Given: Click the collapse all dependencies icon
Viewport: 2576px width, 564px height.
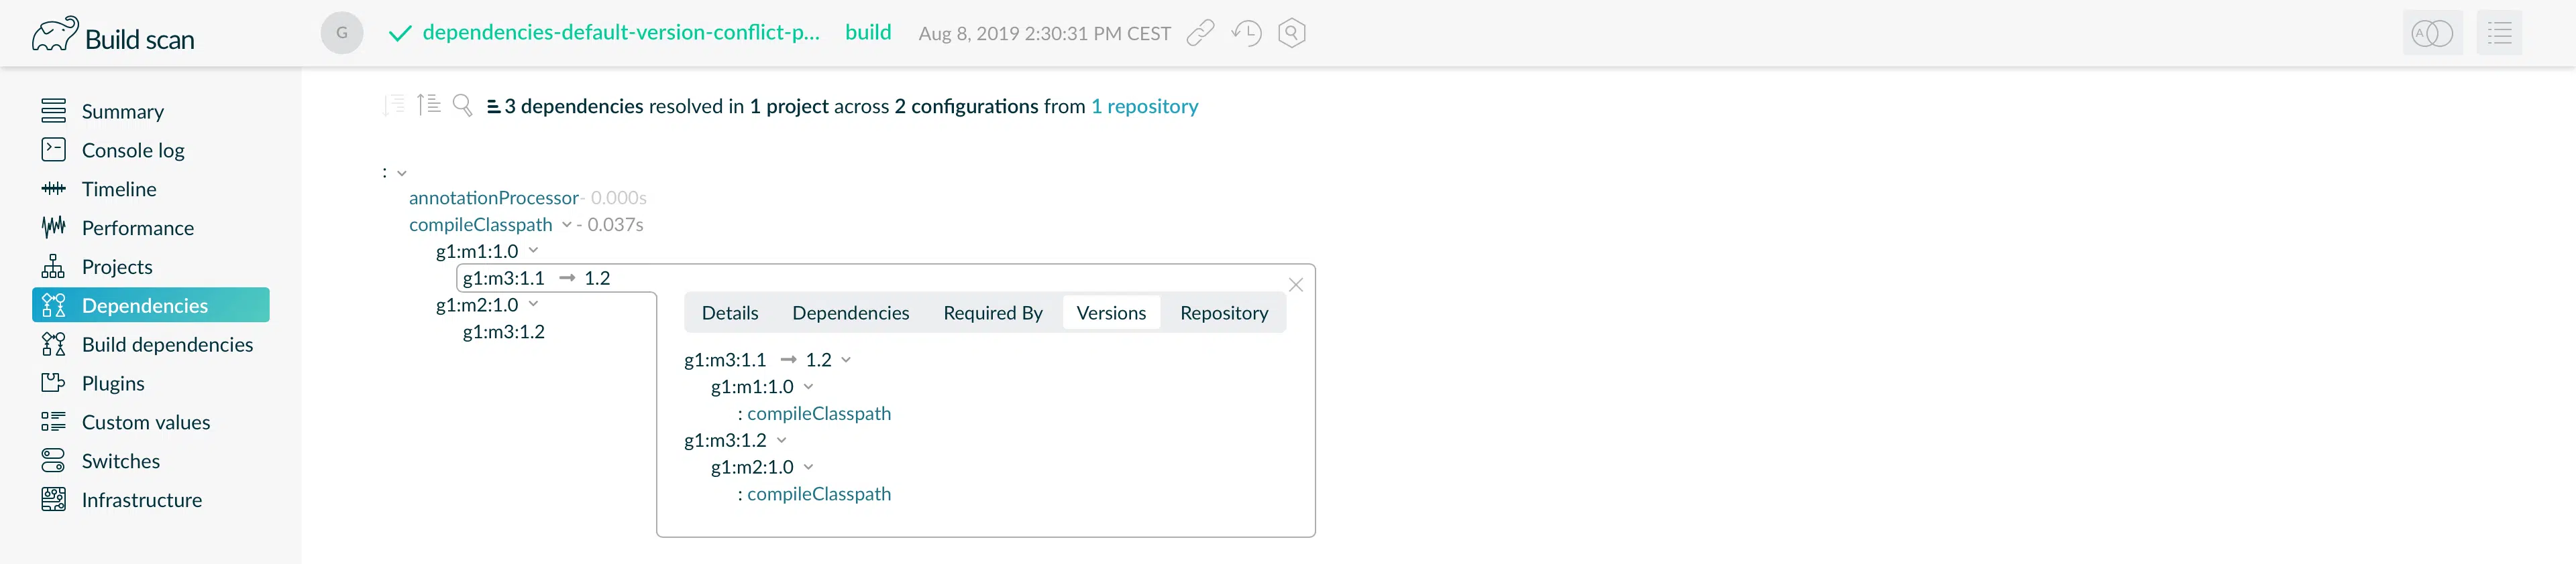Looking at the screenshot, I should (429, 104).
